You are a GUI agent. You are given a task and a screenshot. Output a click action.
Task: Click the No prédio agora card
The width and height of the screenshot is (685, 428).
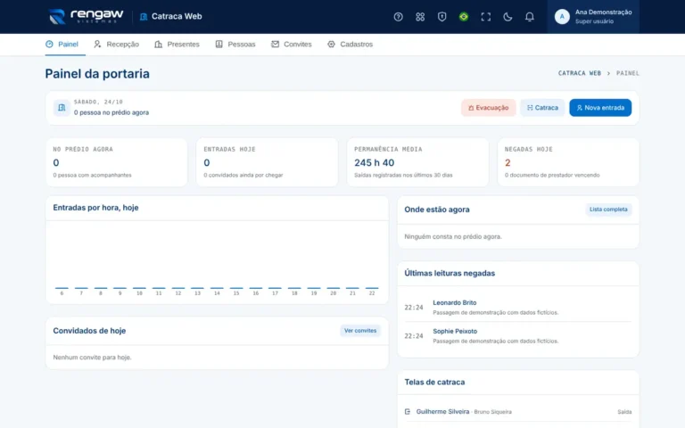116,162
